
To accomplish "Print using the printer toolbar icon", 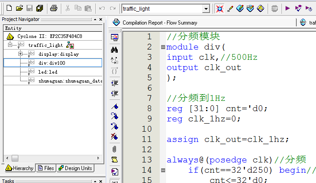I will coord(54,8).
